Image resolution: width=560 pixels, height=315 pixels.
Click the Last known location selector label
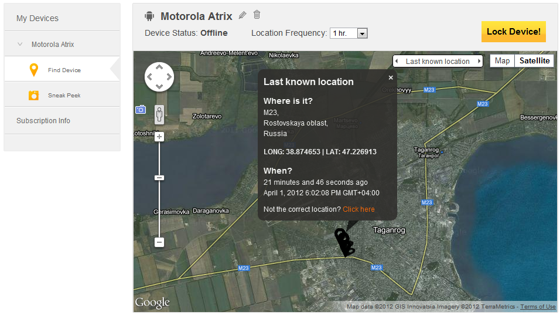click(x=438, y=61)
